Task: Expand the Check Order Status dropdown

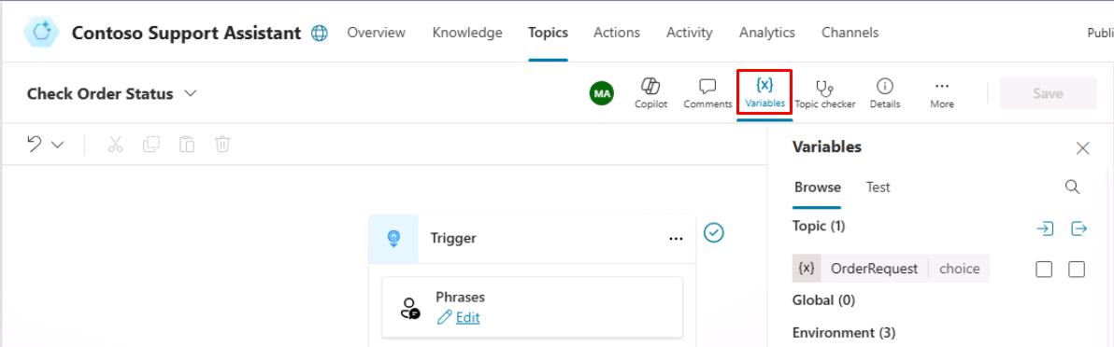Action: pyautogui.click(x=191, y=93)
